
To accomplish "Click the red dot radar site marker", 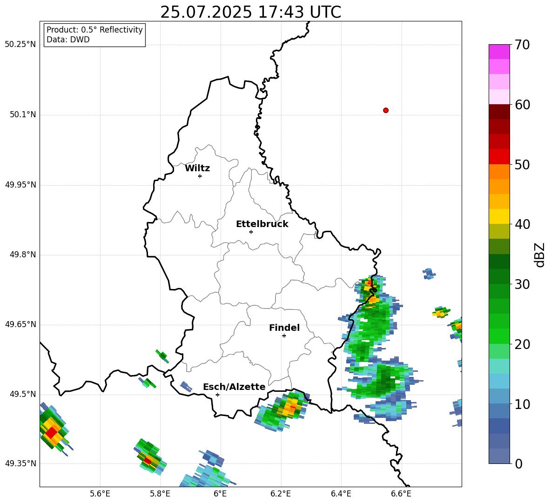I will pyautogui.click(x=385, y=110).
